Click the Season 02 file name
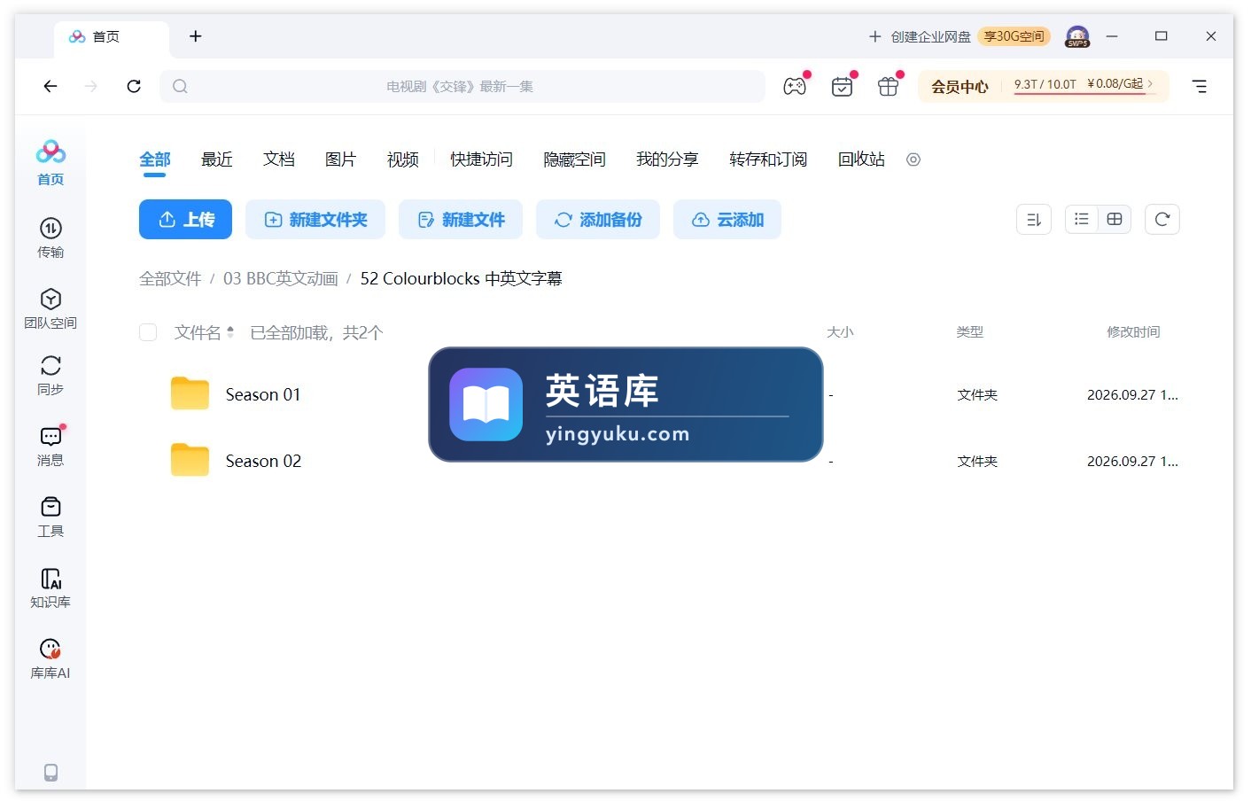This screenshot has height=809, width=1251. tap(263, 461)
